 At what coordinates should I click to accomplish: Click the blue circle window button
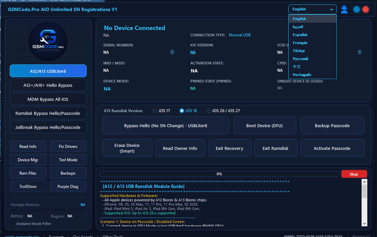[357, 9]
